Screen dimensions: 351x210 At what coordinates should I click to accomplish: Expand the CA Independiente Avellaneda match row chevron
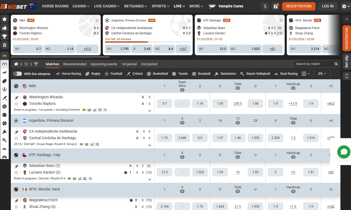click(x=149, y=145)
